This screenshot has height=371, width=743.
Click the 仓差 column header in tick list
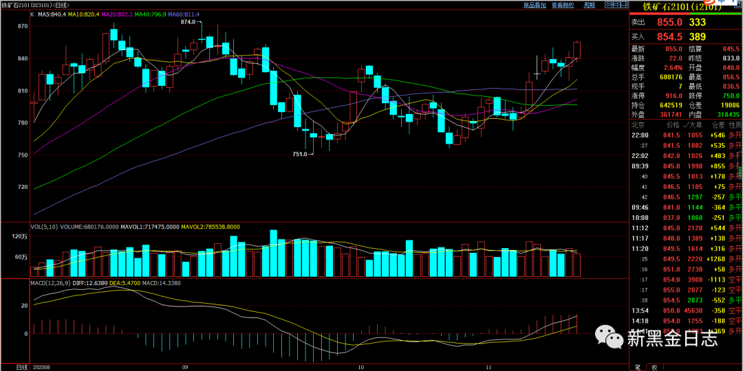pyautogui.click(x=718, y=125)
